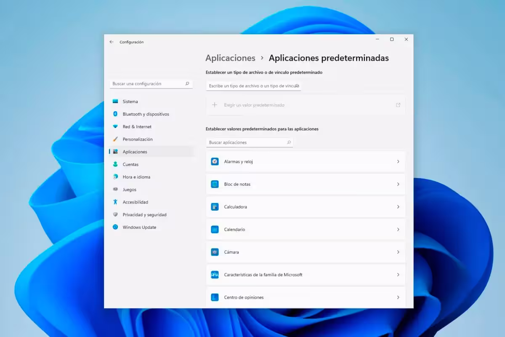Viewport: 505px width, 337px height.
Task: Open the Cámara defaults entry
Action: point(306,252)
